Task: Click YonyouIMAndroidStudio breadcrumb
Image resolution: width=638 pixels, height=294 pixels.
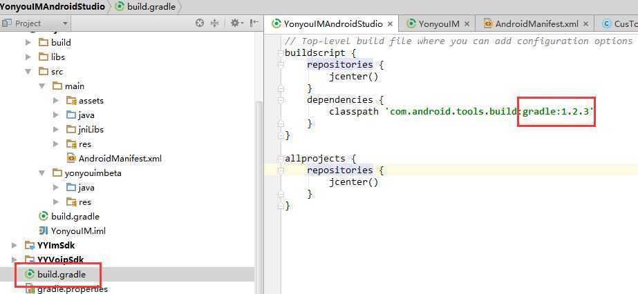Action: click(53, 6)
